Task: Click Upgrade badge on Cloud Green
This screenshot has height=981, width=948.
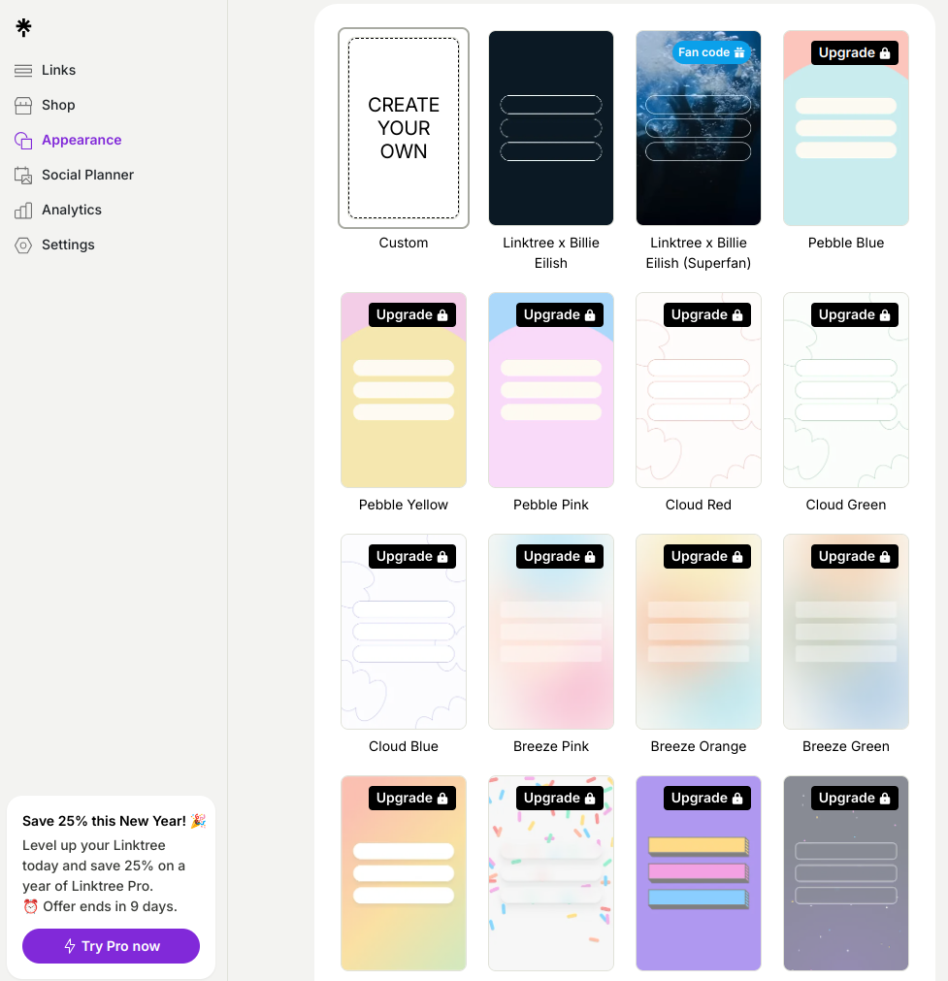Action: click(x=855, y=314)
